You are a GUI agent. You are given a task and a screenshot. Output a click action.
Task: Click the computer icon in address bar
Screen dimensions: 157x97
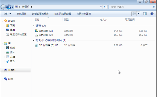click(x=16, y=7)
